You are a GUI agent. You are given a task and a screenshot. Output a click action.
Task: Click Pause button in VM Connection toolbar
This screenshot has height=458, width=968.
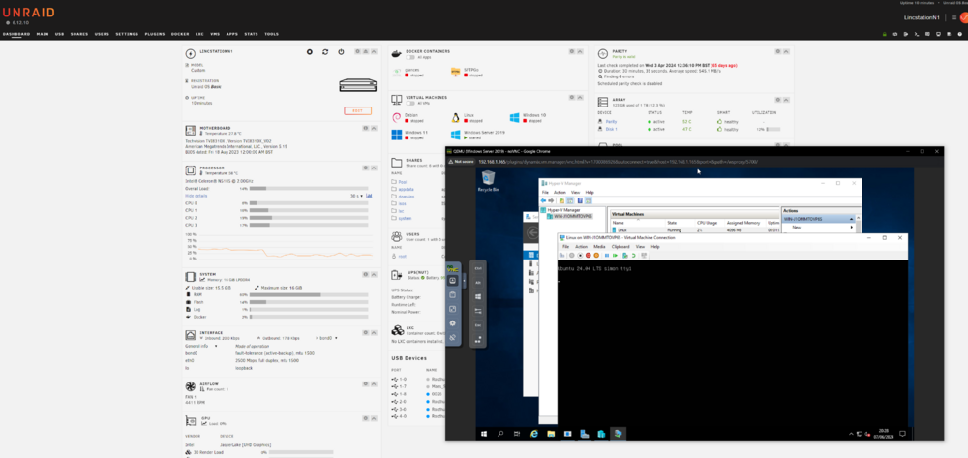[x=607, y=255]
